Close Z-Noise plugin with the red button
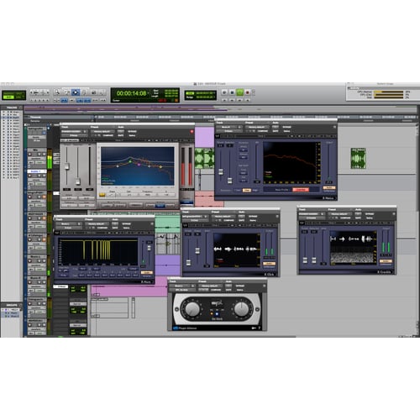Image resolution: width=420 pixels, height=420 pixels. point(192,131)
